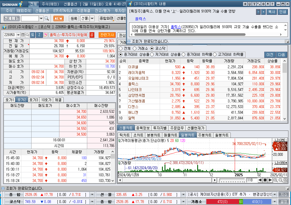This screenshot has height=205, width=291.
Task: Click the auto-fit magnifier A icon on chart
Action: tap(285, 180)
